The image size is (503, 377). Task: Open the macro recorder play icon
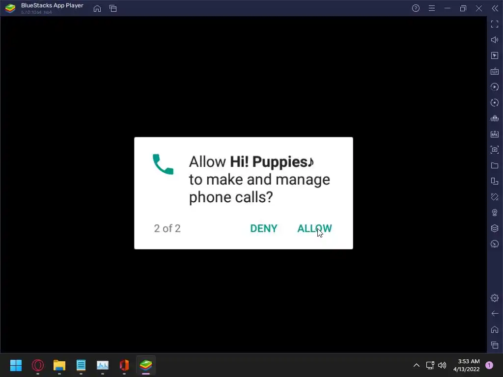click(495, 87)
